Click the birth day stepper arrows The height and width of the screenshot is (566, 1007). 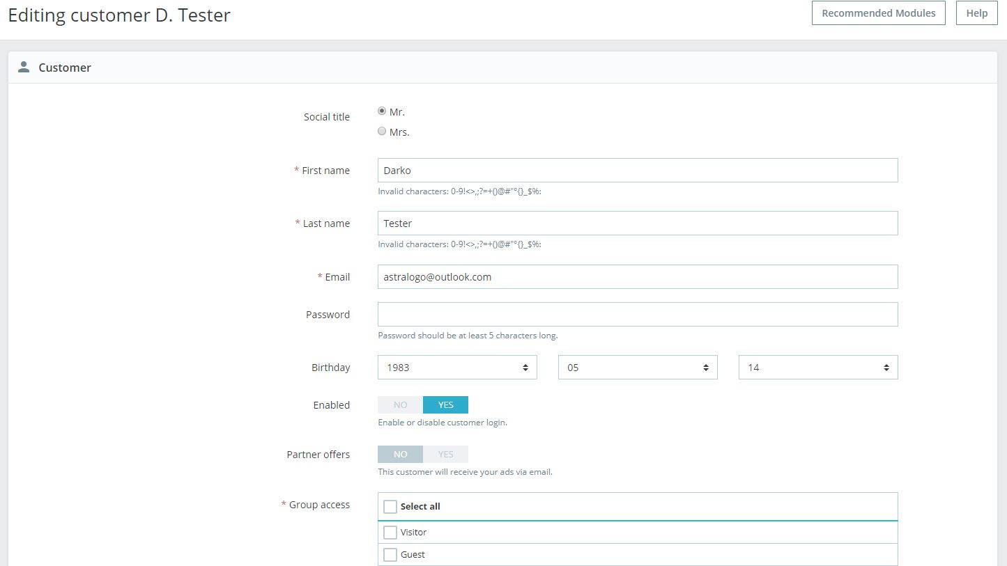(x=886, y=367)
